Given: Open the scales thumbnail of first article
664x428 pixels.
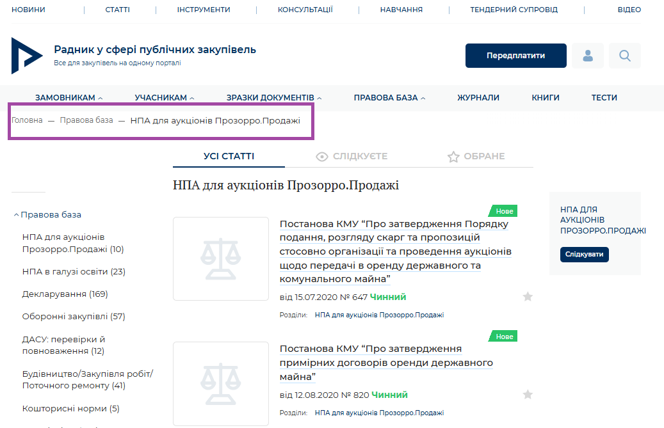Looking at the screenshot, I should pos(220,258).
